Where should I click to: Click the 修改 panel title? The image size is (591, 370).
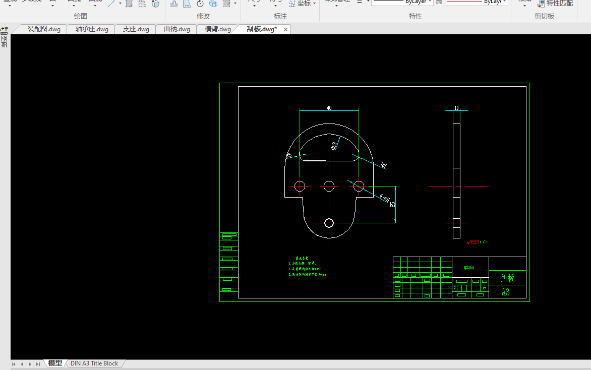[203, 16]
